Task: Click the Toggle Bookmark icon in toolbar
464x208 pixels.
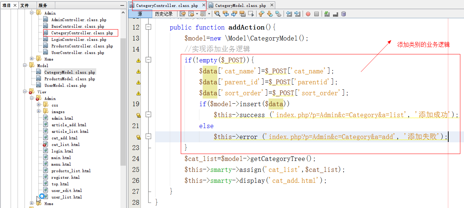Action: [278, 14]
